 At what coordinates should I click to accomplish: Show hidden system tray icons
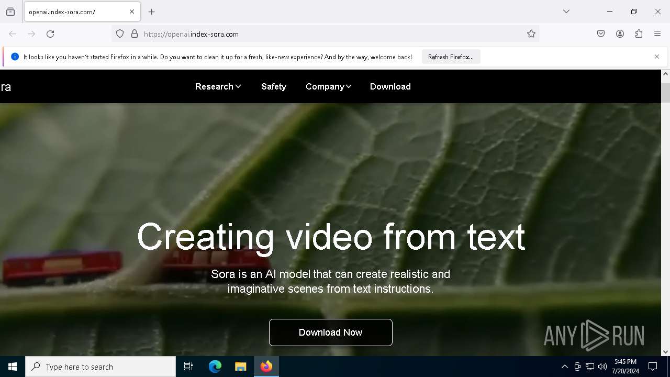(x=564, y=367)
